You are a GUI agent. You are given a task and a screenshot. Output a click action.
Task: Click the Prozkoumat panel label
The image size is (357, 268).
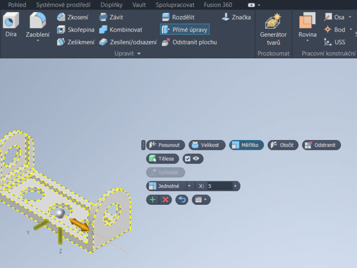point(273,53)
